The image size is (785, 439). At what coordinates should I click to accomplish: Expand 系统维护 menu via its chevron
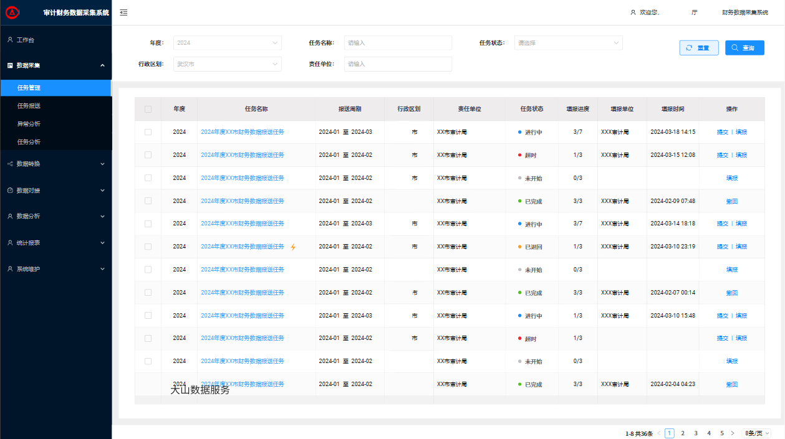pyautogui.click(x=102, y=269)
